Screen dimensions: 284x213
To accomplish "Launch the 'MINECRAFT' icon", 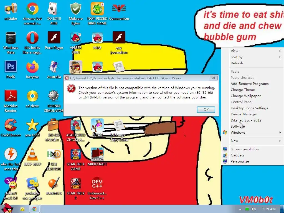I will [x=97, y=157].
